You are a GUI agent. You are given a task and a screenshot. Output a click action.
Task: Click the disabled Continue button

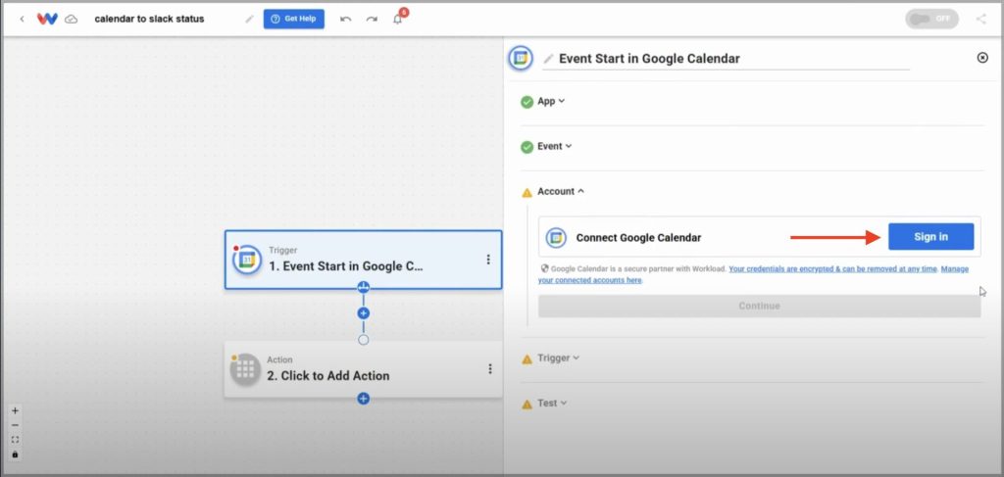tap(760, 307)
